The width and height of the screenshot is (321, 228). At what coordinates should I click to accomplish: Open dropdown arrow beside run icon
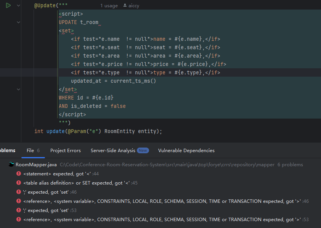pyautogui.click(x=18, y=5)
